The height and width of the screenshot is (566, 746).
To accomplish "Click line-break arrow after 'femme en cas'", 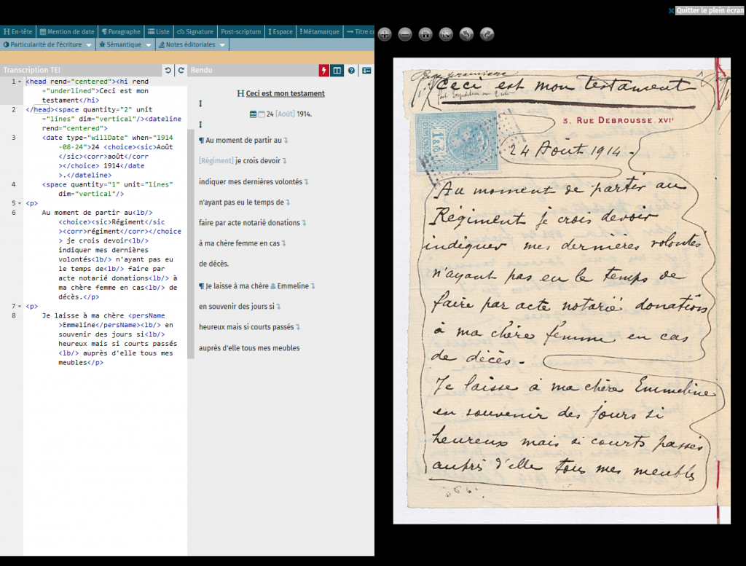I will pos(284,243).
